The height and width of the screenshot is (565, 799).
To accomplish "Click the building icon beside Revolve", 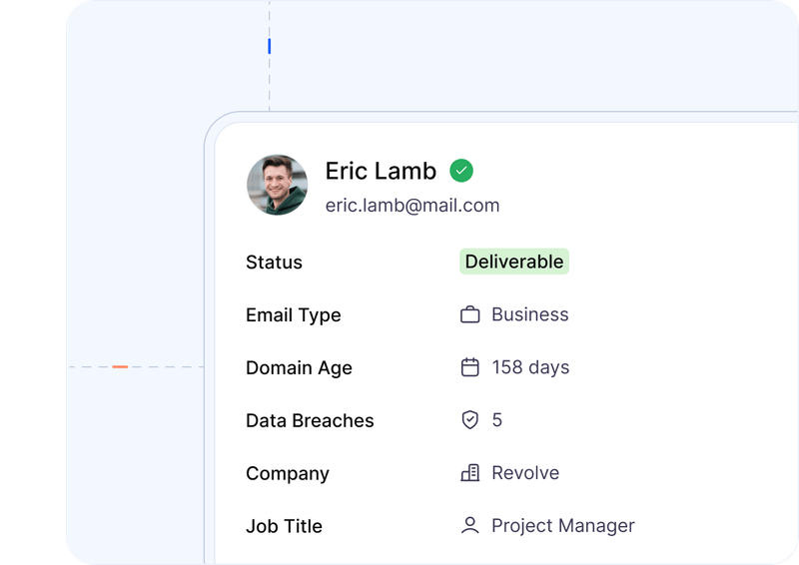I will click(x=469, y=473).
